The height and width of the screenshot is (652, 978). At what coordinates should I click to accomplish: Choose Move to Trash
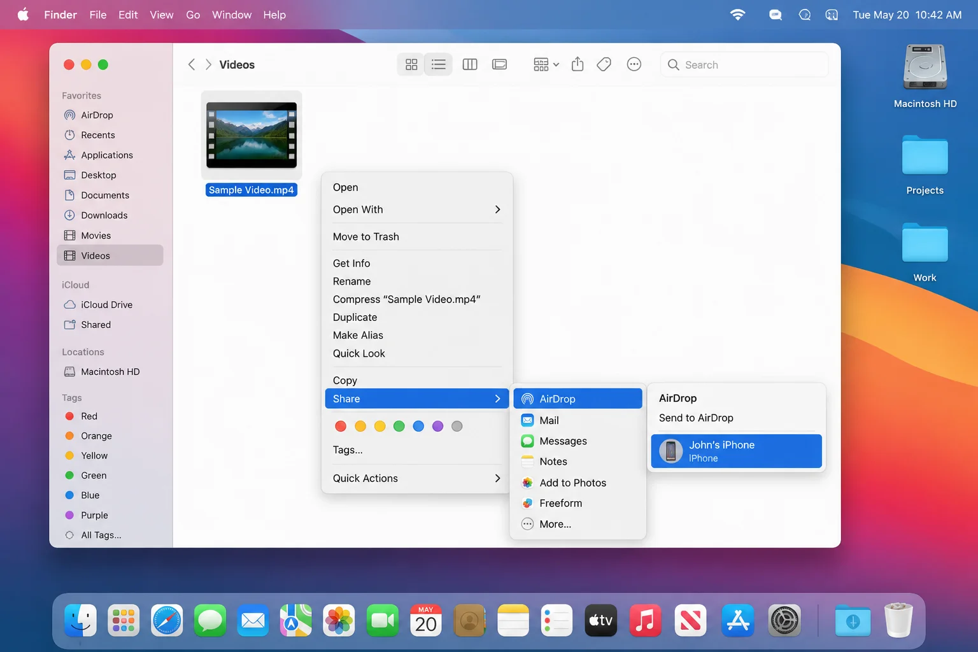coord(416,237)
